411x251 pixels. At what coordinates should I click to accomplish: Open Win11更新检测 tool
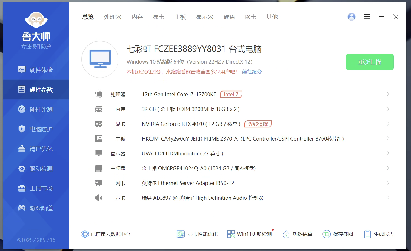(250, 234)
